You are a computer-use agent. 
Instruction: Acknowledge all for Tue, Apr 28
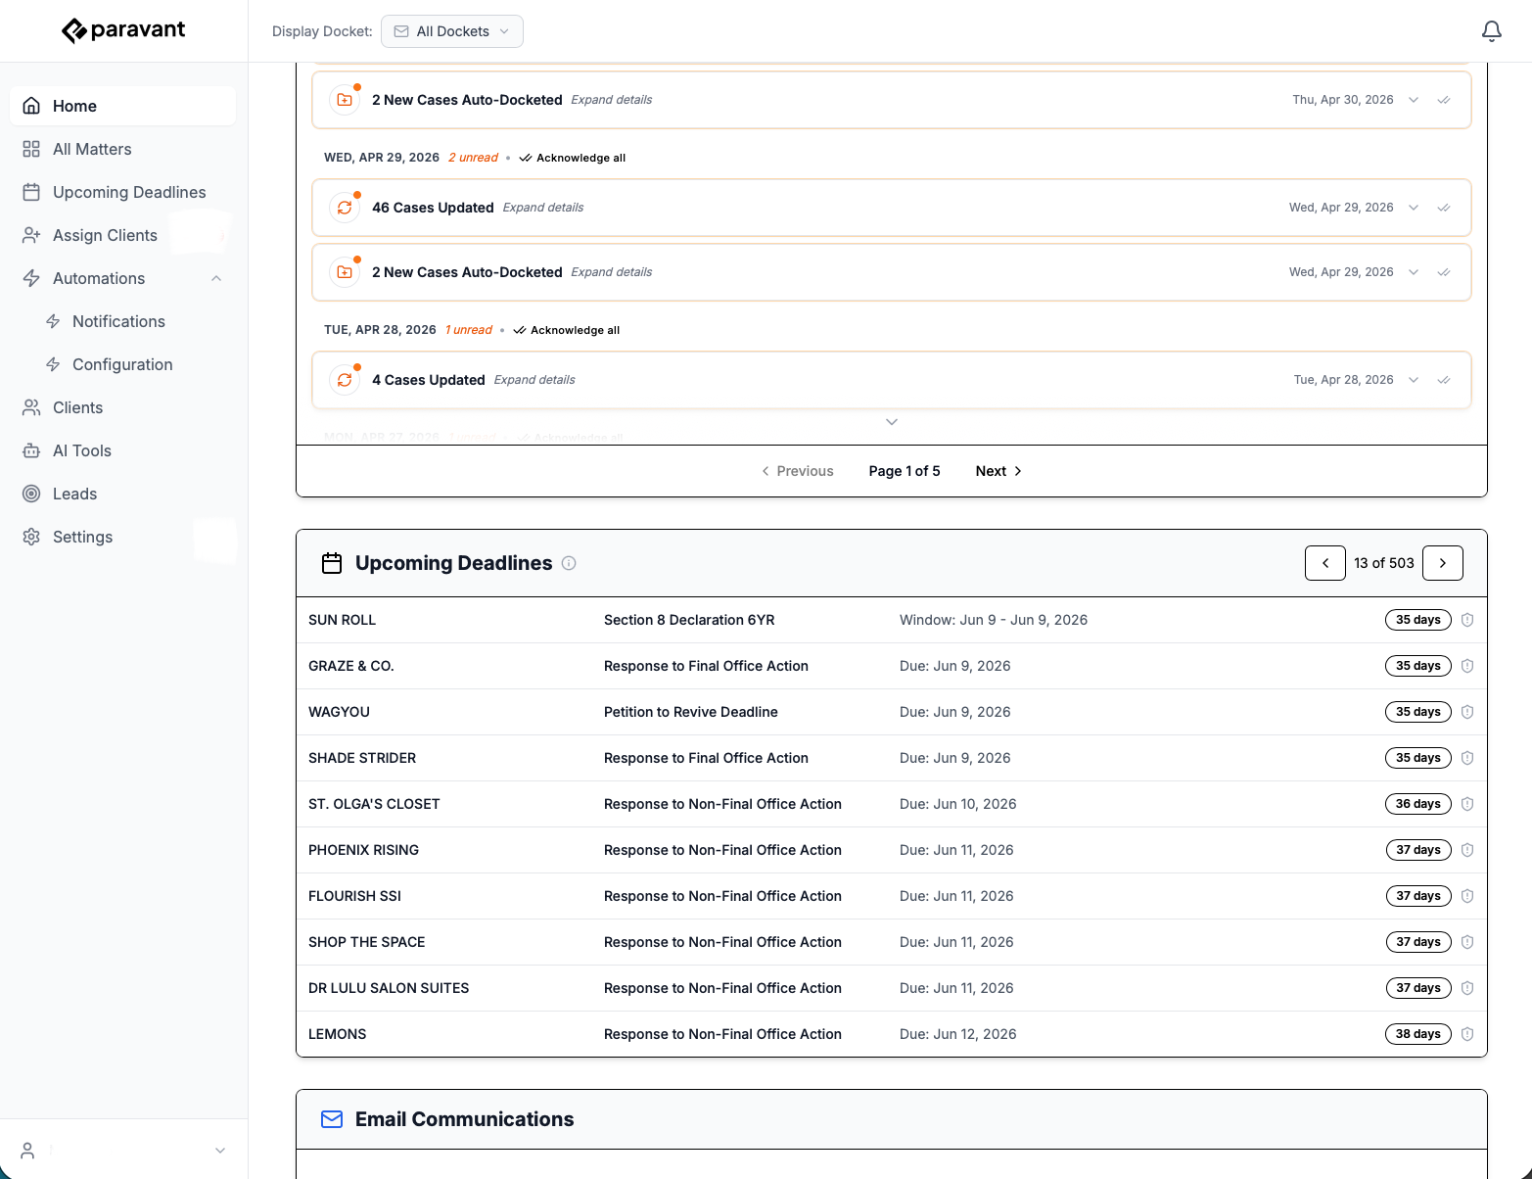click(567, 330)
